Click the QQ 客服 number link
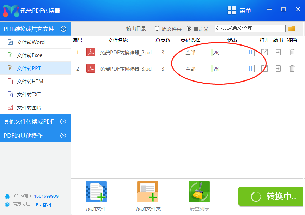Viewport: 305px width, 215px height. (46, 196)
